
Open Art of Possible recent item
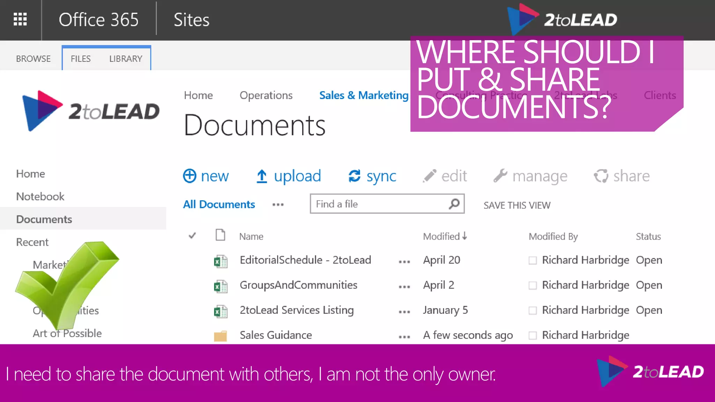(x=67, y=333)
